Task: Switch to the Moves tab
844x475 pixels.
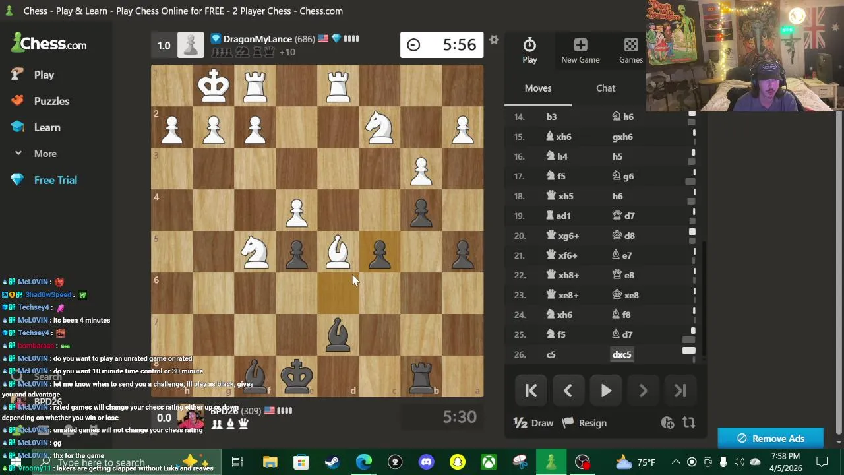Action: (x=538, y=88)
